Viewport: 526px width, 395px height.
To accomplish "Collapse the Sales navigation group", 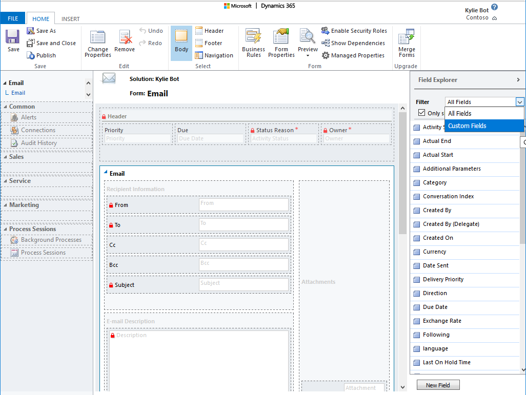I will click(5, 157).
